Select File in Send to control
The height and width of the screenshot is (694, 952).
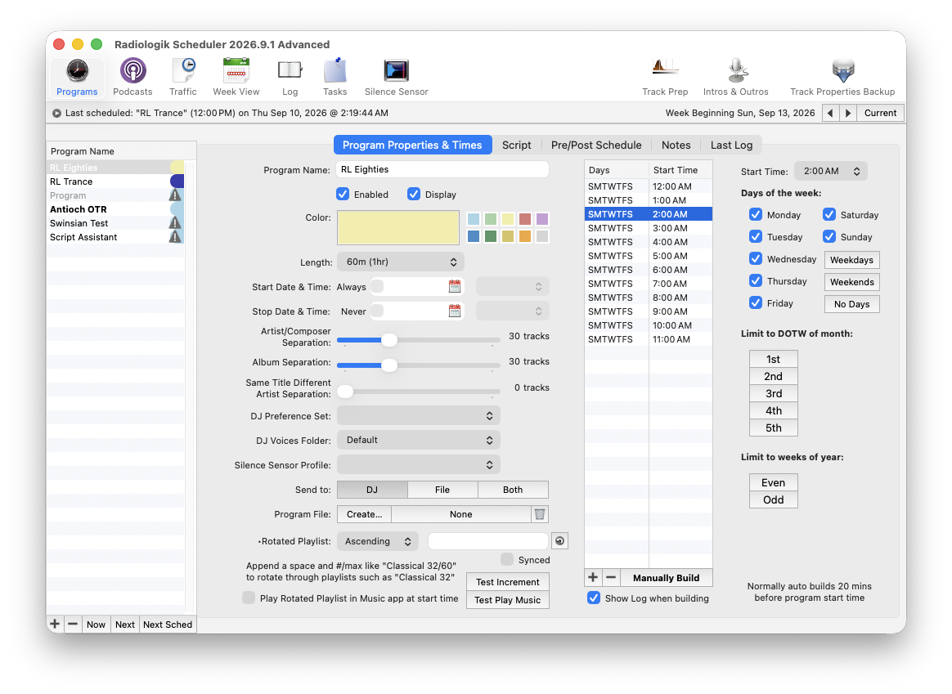pos(442,490)
